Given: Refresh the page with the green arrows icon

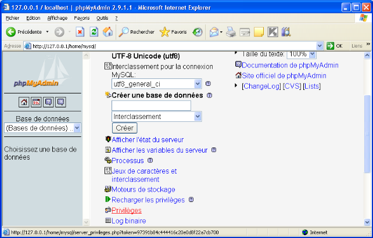Looking at the screenshot, I should [94, 32].
